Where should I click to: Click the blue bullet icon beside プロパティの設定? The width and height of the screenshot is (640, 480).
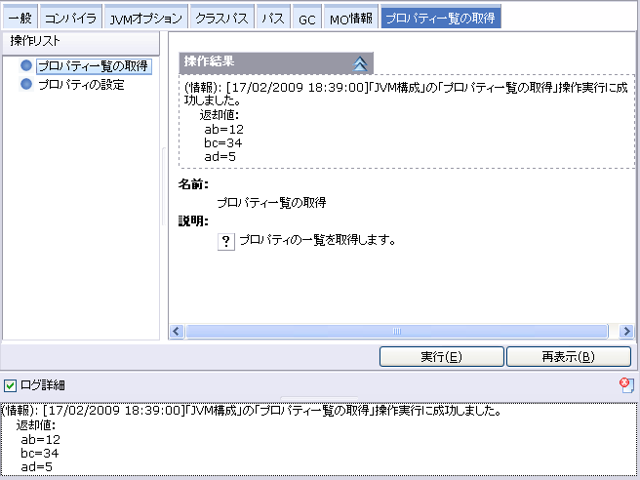[26, 85]
